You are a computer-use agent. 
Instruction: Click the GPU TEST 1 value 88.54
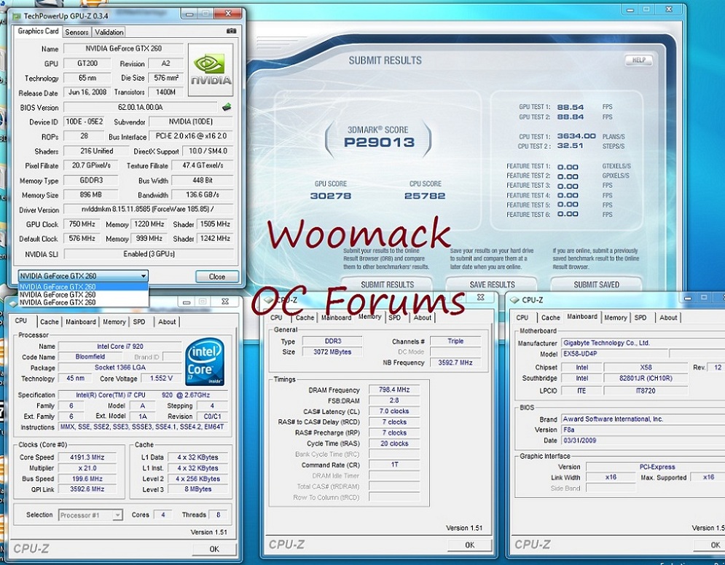(x=570, y=107)
